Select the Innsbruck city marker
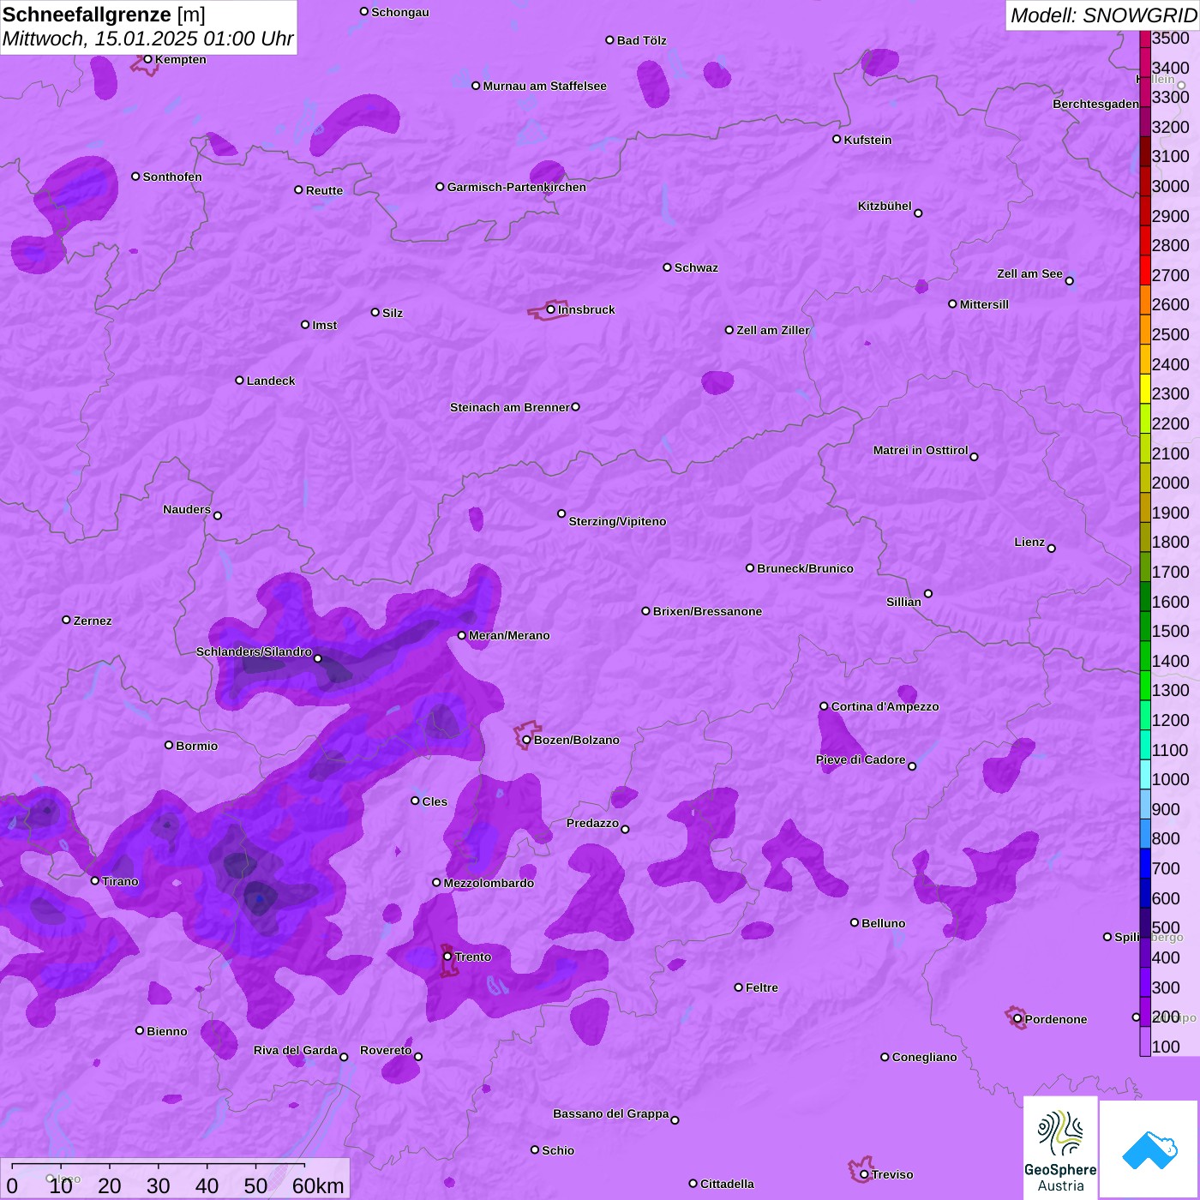Image resolution: width=1200 pixels, height=1200 pixels. [x=551, y=309]
